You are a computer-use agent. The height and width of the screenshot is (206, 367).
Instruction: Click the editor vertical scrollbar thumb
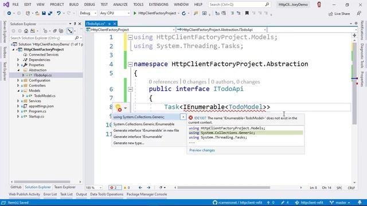[x=354, y=83]
